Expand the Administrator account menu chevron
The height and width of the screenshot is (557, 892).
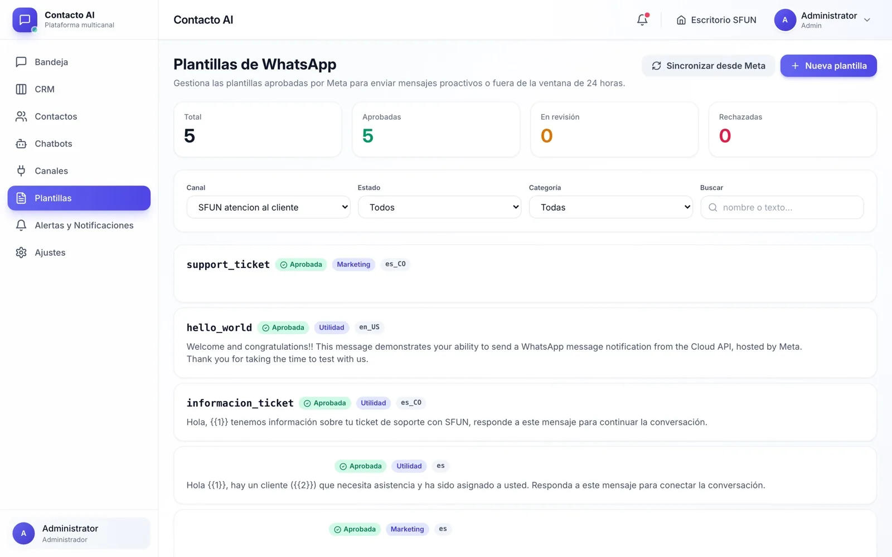tap(867, 20)
